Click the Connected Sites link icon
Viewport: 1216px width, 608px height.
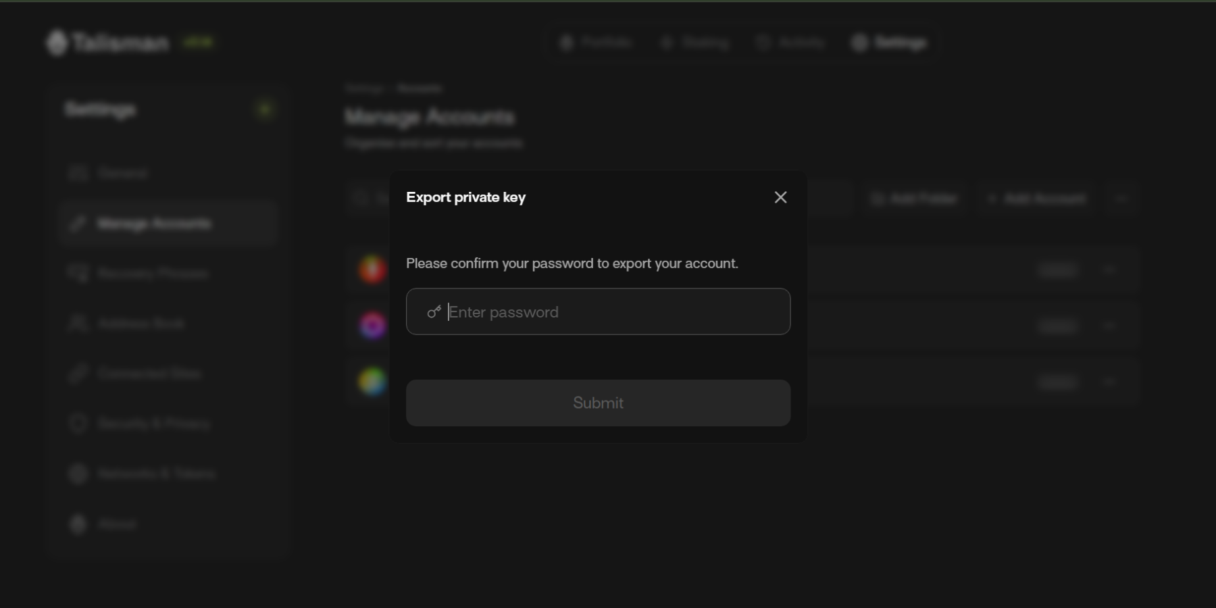click(78, 374)
